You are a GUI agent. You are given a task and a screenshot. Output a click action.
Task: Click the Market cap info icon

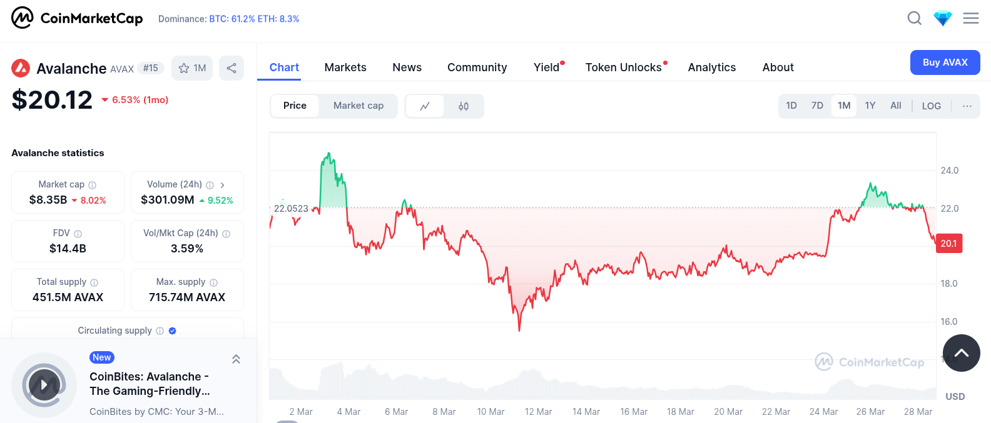[x=93, y=185]
